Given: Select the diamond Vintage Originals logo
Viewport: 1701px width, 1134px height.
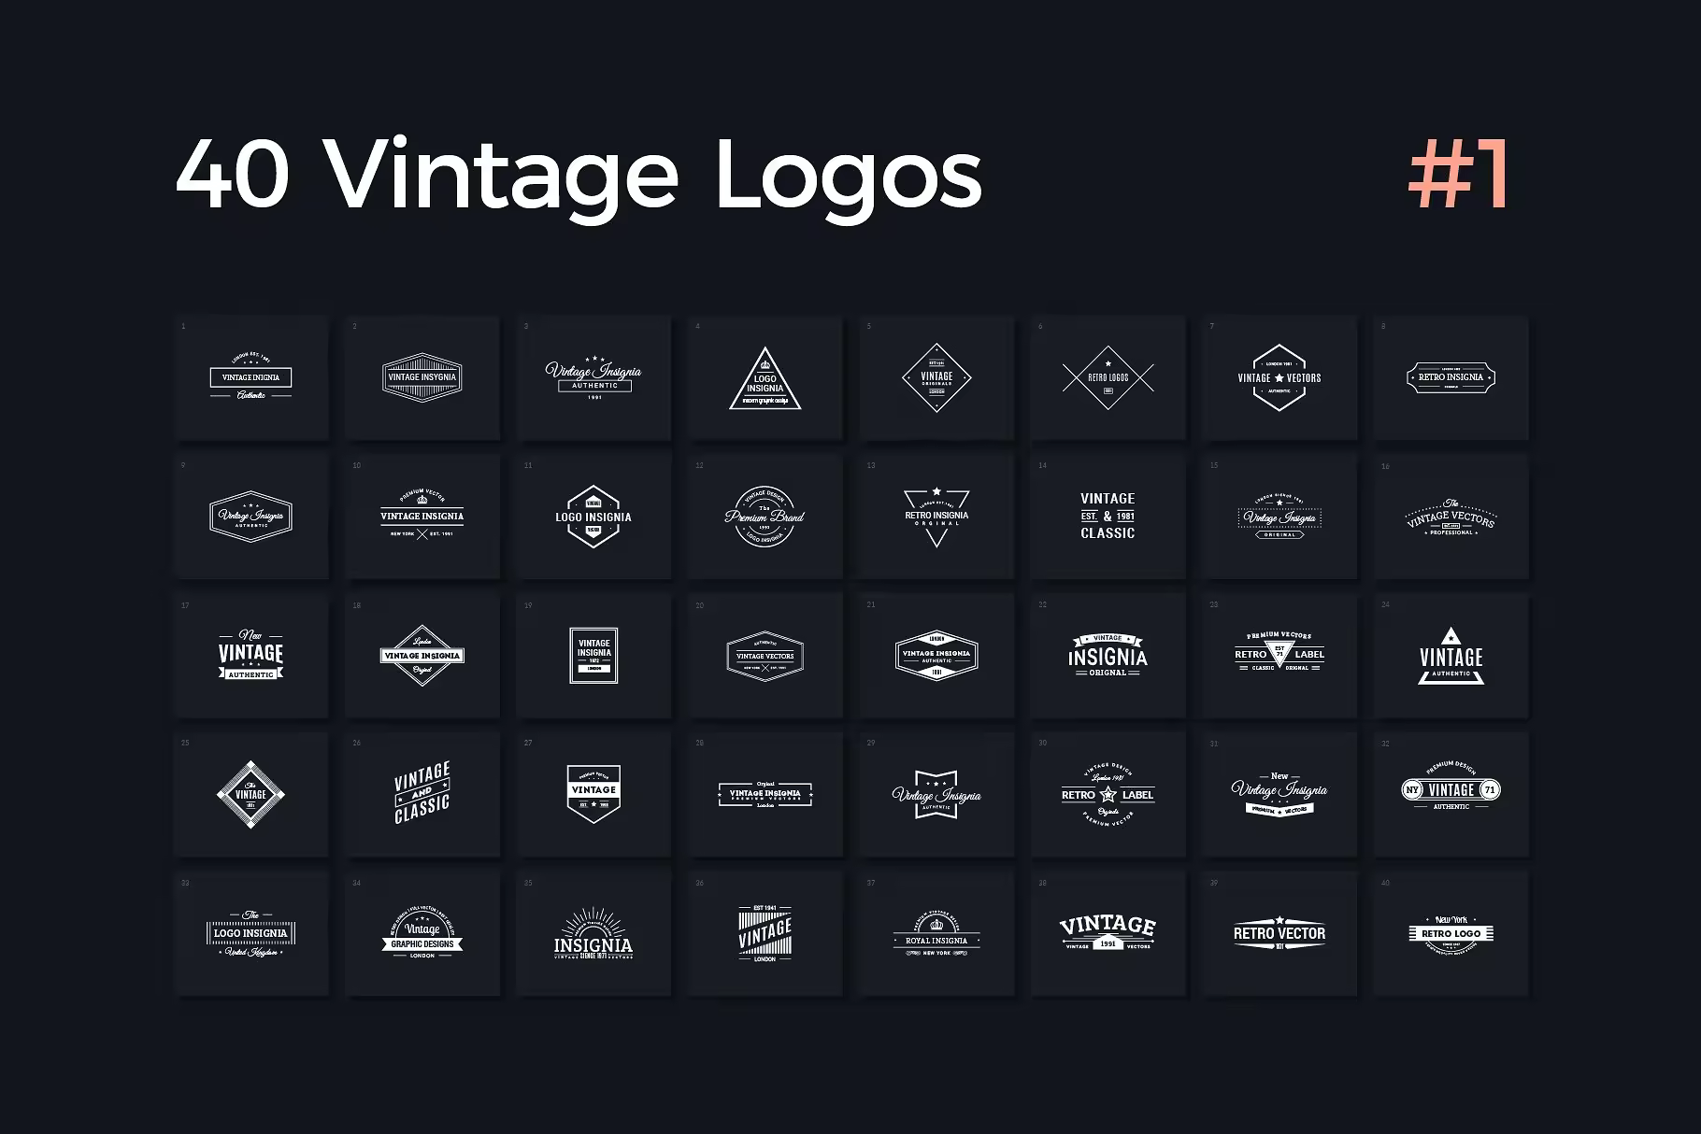Looking at the screenshot, I should (936, 378).
